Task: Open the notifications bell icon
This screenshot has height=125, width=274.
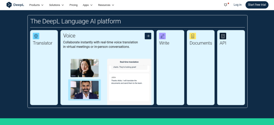Action: point(226,5)
